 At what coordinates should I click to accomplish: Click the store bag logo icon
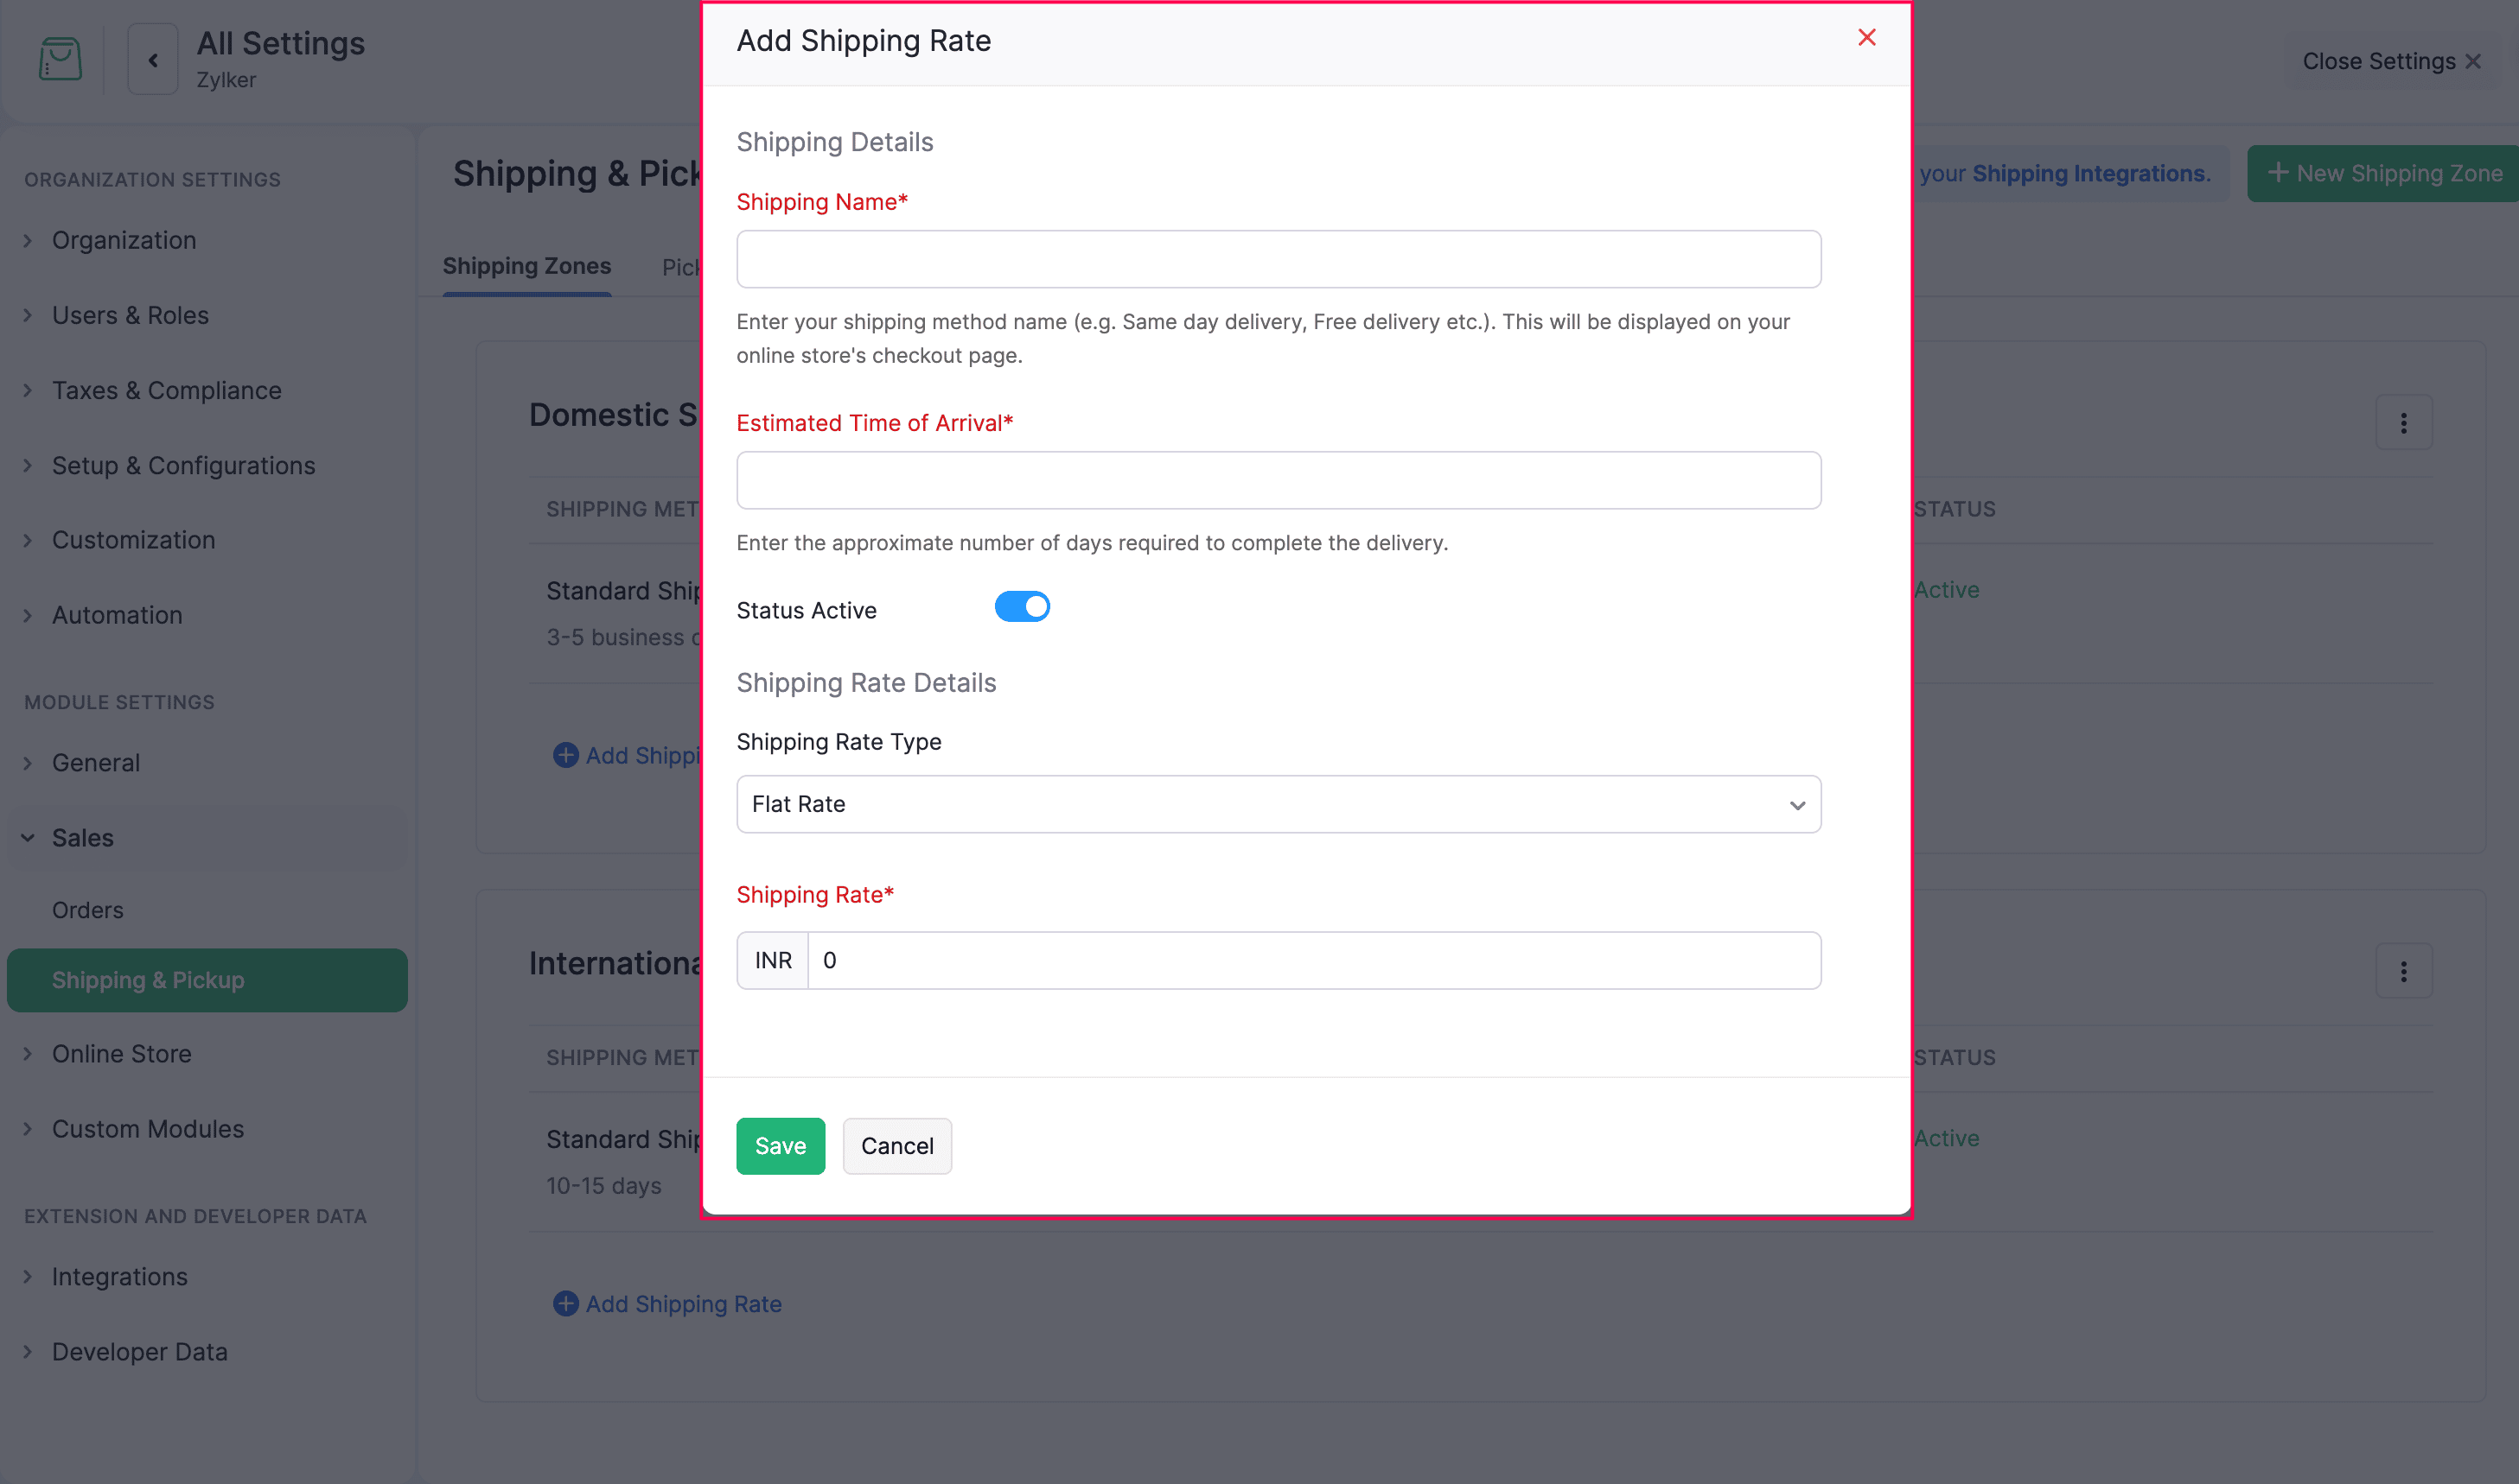pyautogui.click(x=60, y=59)
